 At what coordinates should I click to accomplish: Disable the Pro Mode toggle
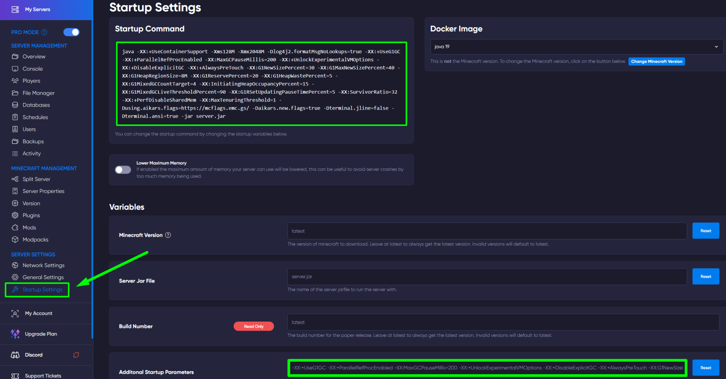(x=72, y=32)
